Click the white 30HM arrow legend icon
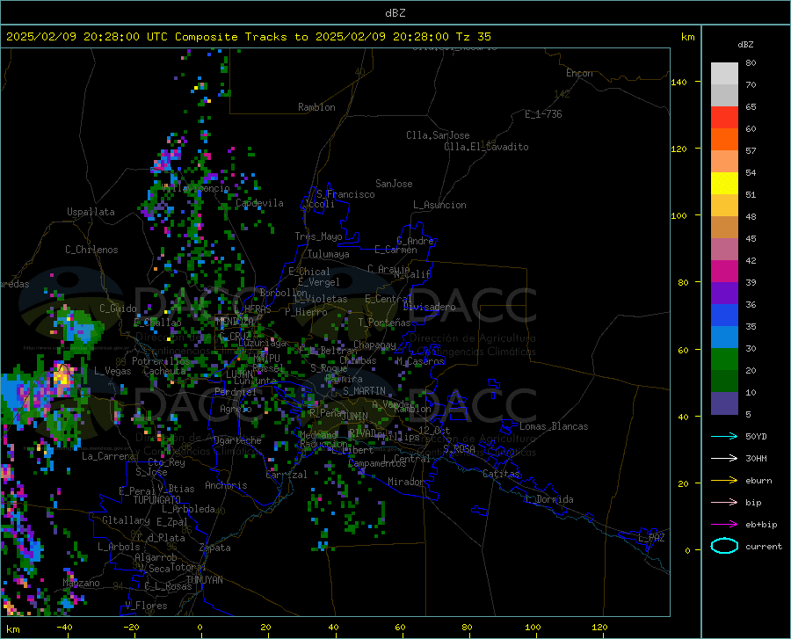 point(724,458)
